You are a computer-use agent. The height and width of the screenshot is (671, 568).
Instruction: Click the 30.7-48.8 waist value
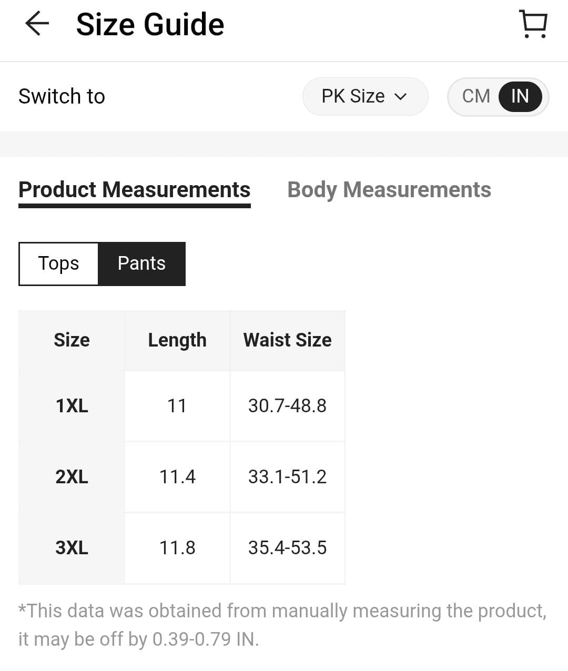click(x=287, y=406)
